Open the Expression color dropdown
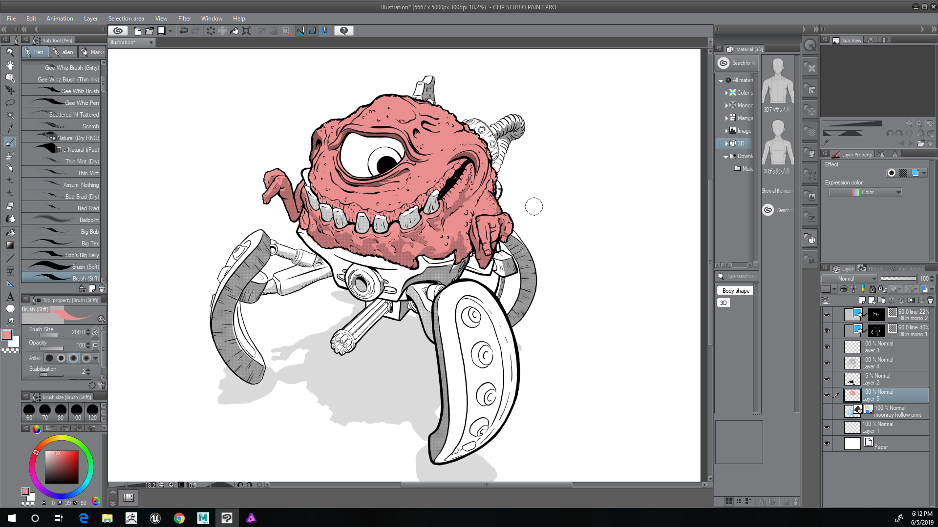938x527 pixels. tap(865, 192)
